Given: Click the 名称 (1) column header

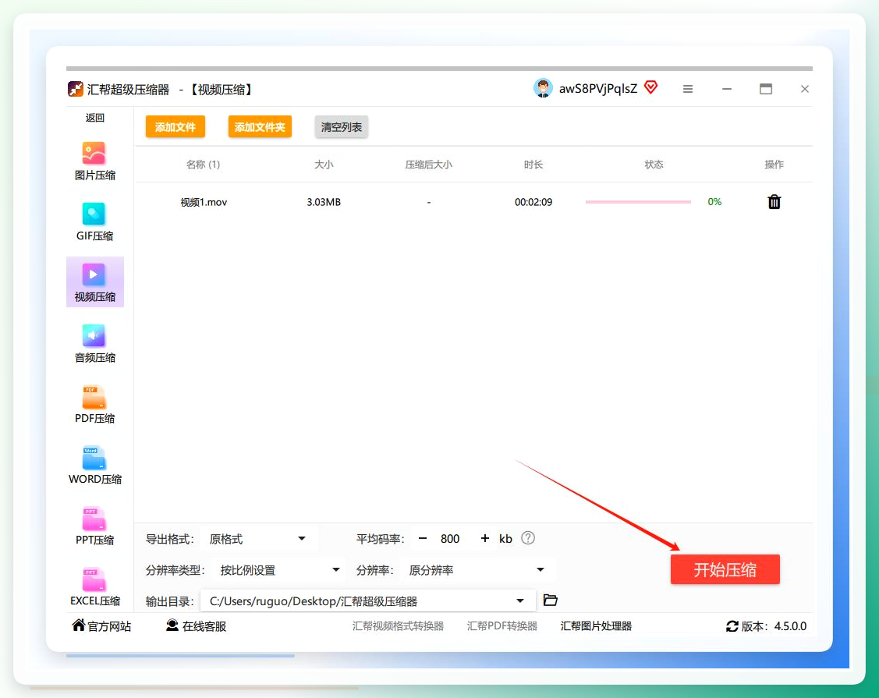Looking at the screenshot, I should [203, 165].
